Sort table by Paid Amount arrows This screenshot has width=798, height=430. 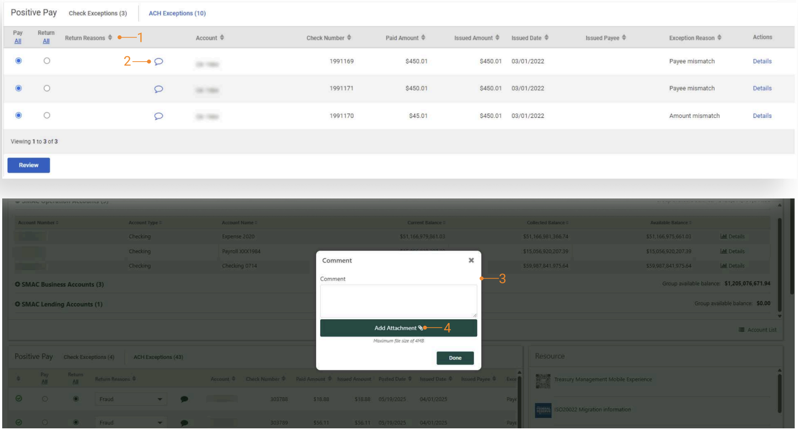click(423, 38)
